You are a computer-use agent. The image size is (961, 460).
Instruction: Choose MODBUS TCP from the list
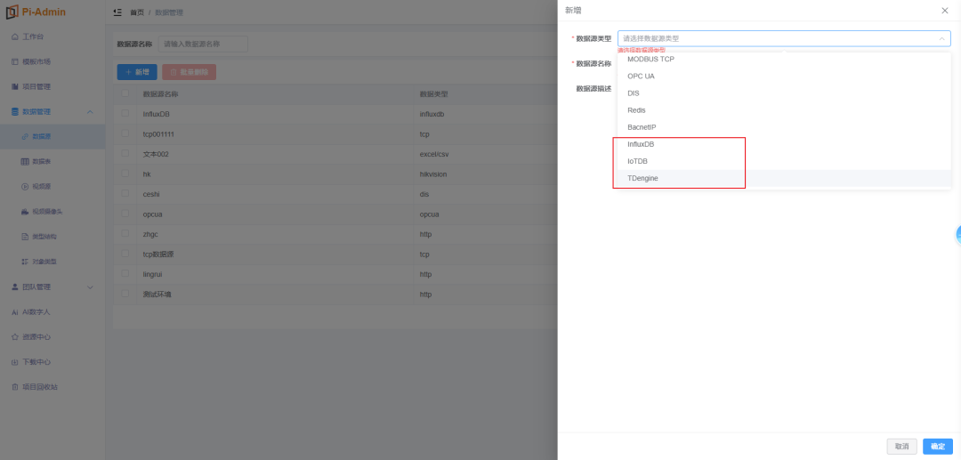[784, 60]
